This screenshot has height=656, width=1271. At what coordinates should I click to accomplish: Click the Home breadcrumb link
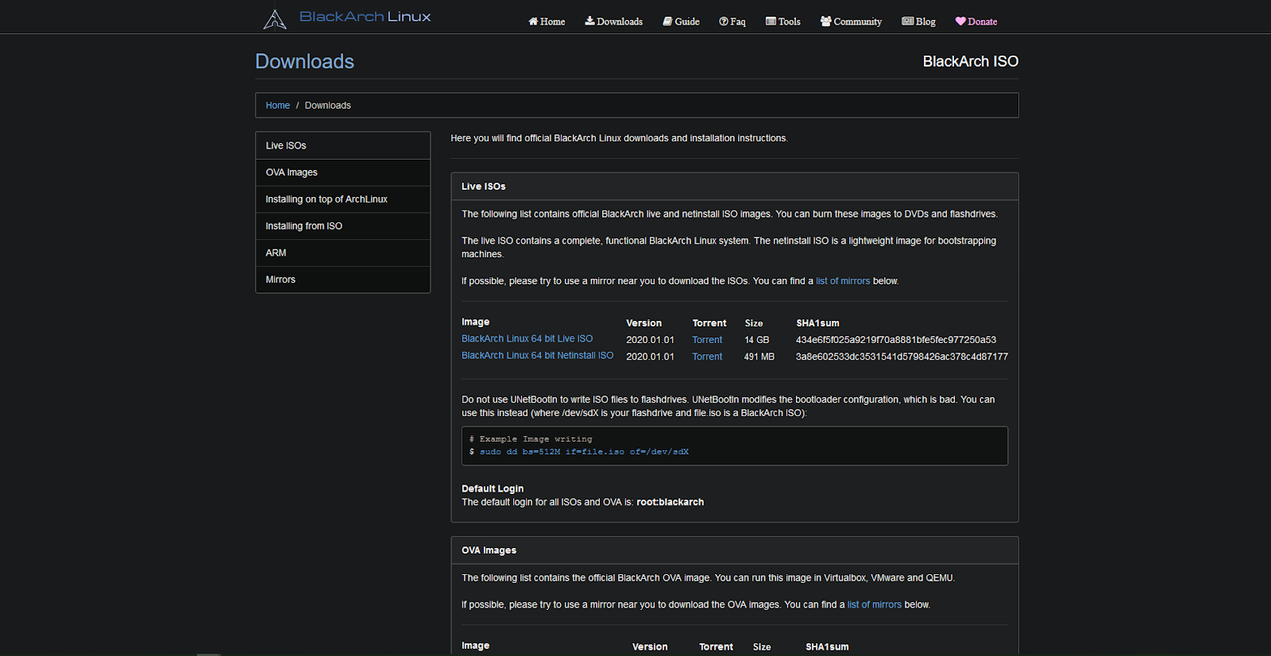278,106
